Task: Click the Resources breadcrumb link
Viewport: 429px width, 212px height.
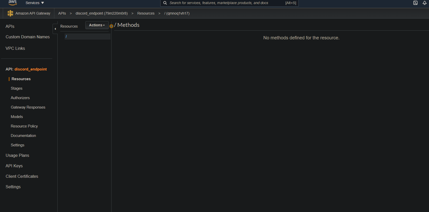Action: [x=146, y=13]
